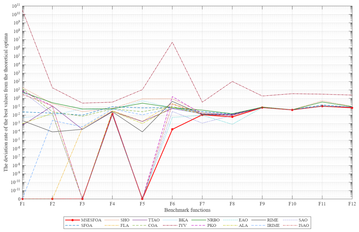Click the MSESFOA legend label
Viewport: 359px width, 232px height.
click(x=91, y=220)
